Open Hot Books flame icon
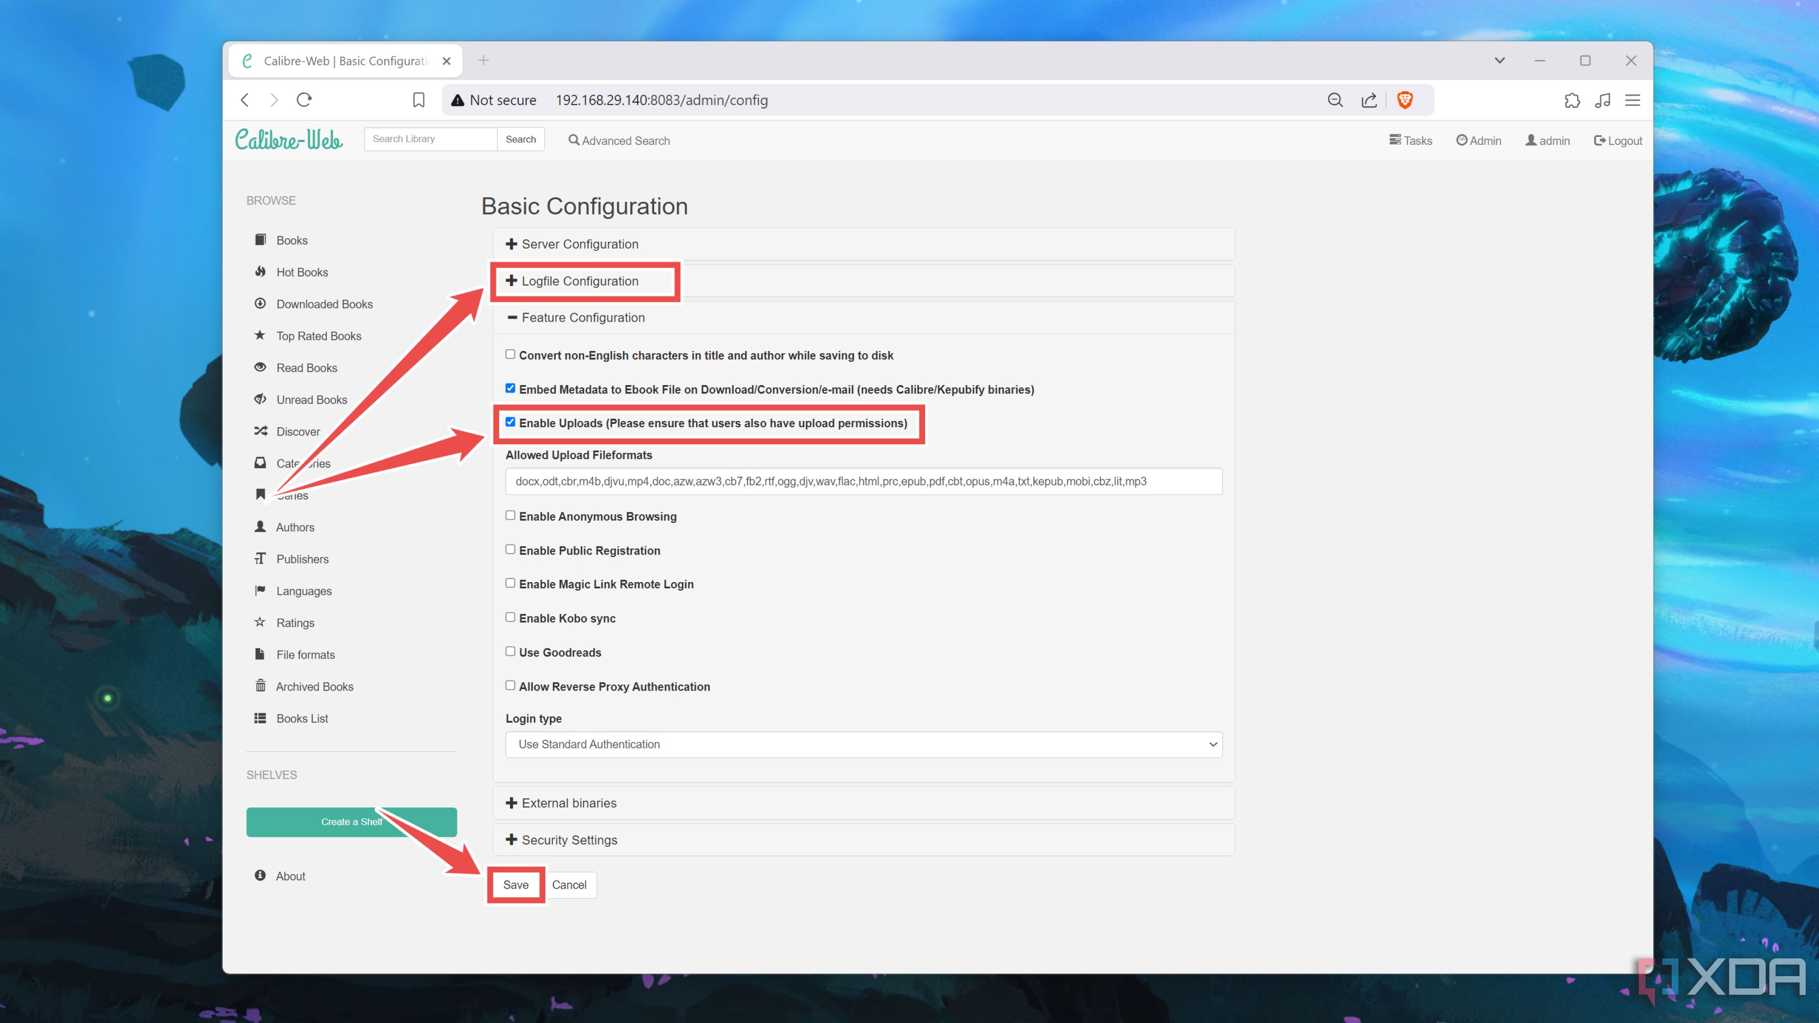Viewport: 1819px width, 1023px height. (x=261, y=271)
